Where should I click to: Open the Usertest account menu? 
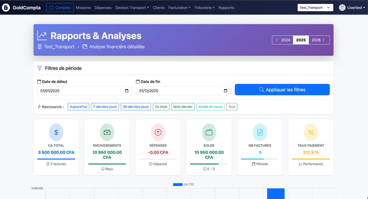pos(352,8)
